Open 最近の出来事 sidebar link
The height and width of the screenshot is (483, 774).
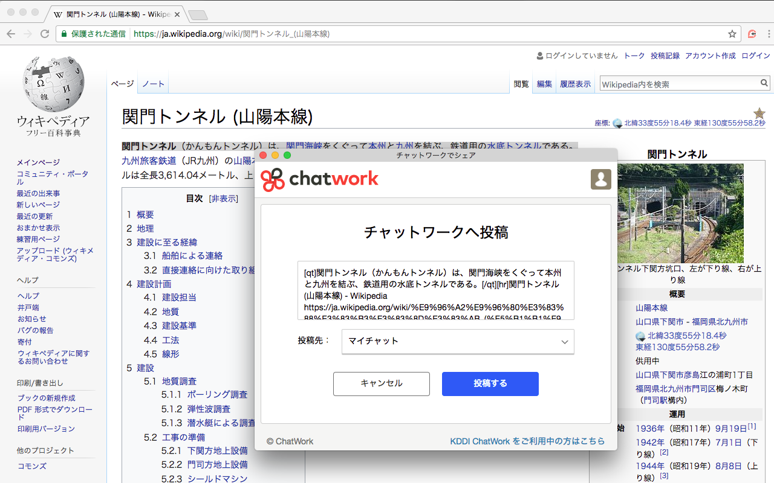pyautogui.click(x=38, y=193)
